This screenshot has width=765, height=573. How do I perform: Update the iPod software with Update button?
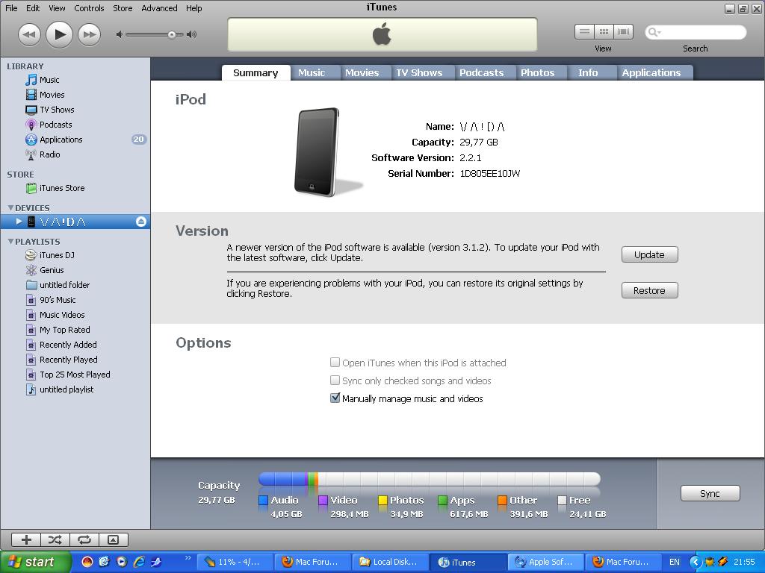coord(648,254)
